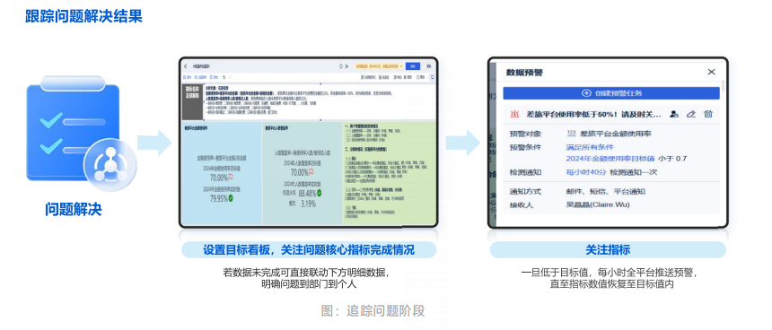Click the 79.95% actual amount value
The height and width of the screenshot is (330, 772).
[219, 198]
